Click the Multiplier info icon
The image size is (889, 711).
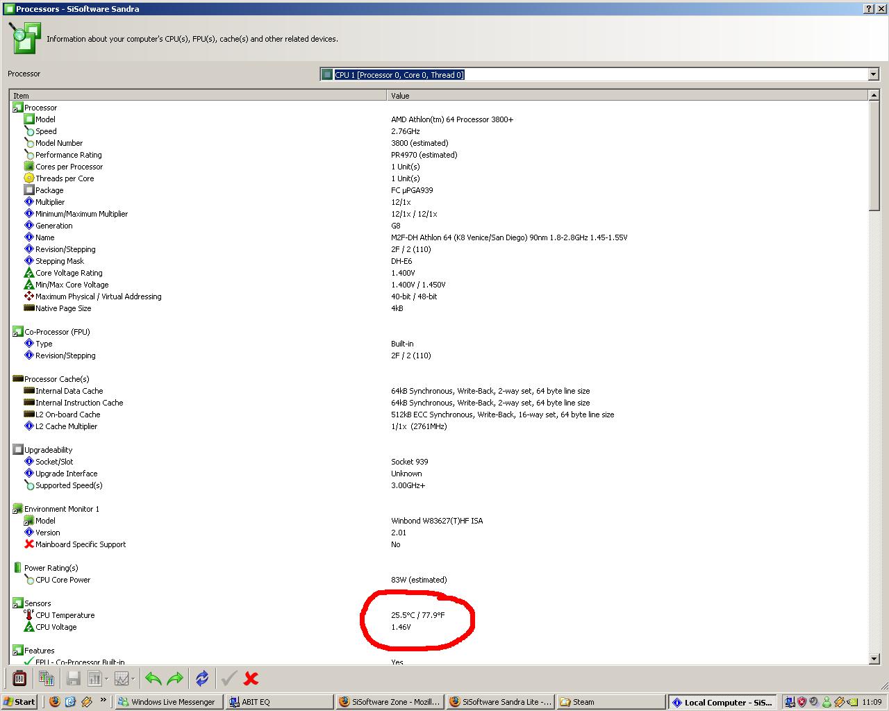(x=29, y=202)
